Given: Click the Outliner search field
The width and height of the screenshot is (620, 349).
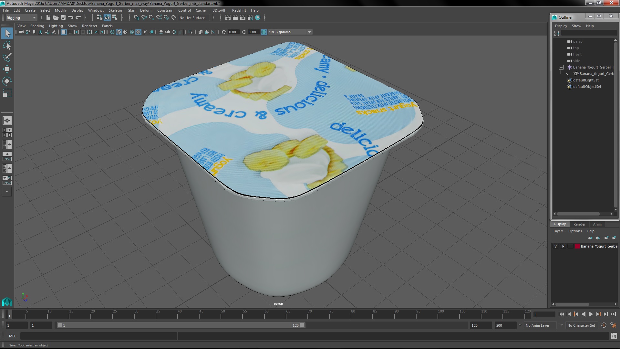Looking at the screenshot, I should click(589, 33).
